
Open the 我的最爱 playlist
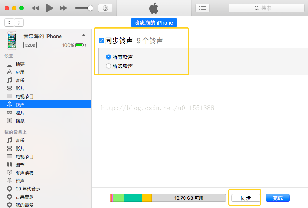click(46, 205)
